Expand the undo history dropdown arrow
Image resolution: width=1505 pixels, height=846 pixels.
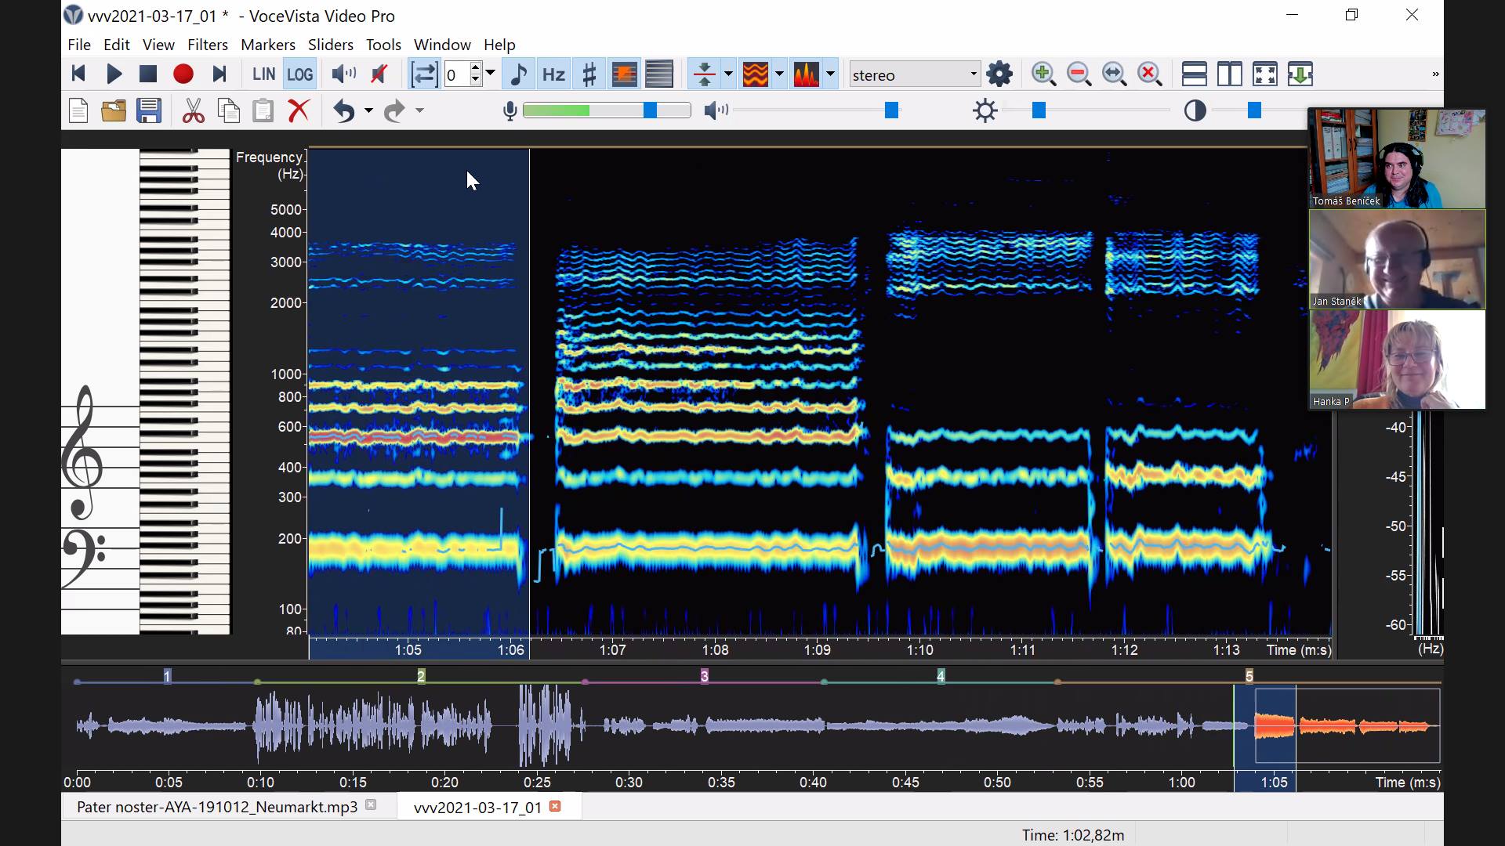point(368,110)
